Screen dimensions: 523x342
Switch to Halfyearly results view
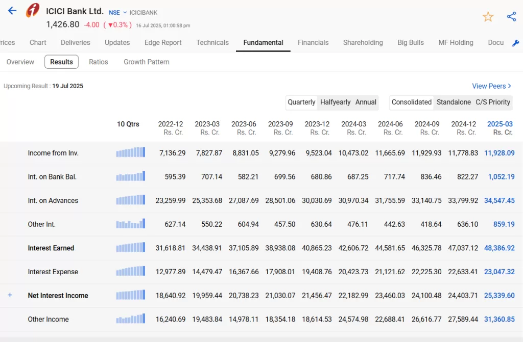[x=335, y=102]
